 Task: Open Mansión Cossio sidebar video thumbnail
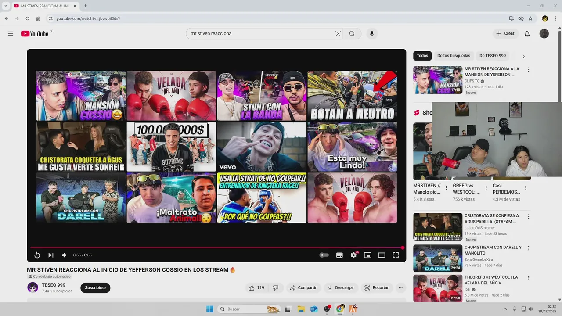[438, 80]
